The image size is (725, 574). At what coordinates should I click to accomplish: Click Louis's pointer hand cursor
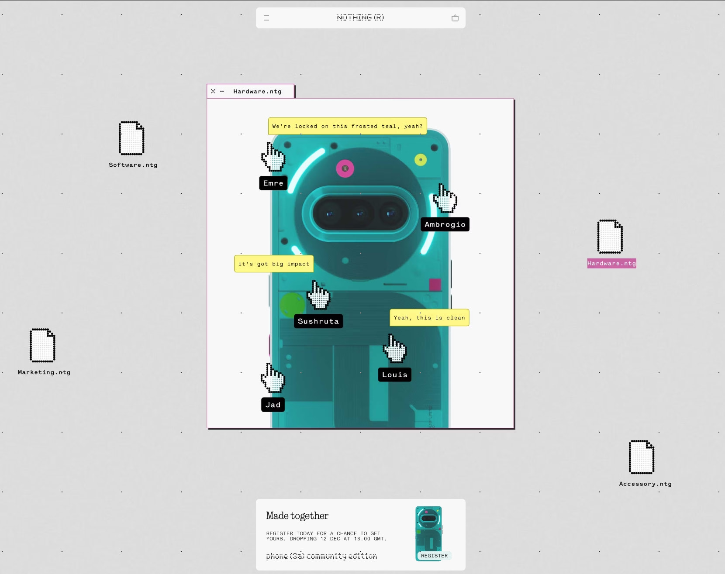coord(395,348)
